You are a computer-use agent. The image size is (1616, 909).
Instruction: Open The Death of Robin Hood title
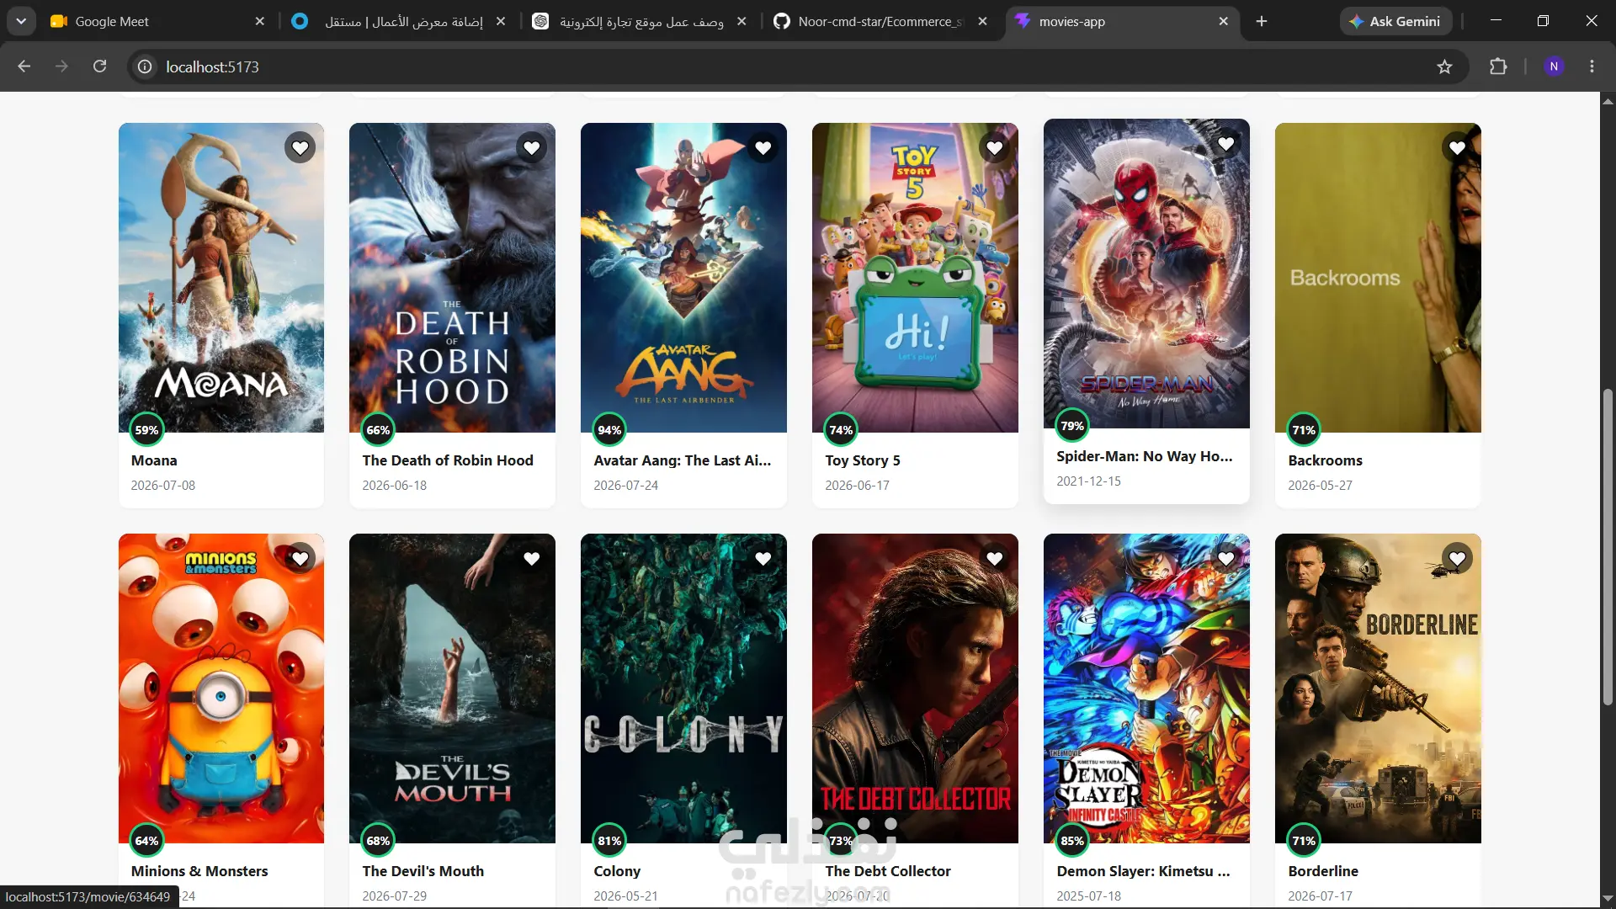click(448, 460)
